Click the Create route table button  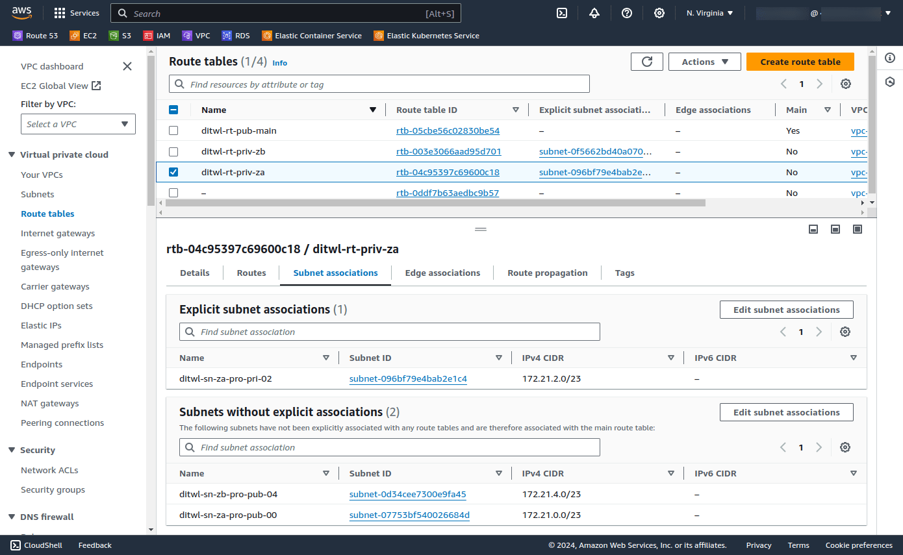(800, 62)
